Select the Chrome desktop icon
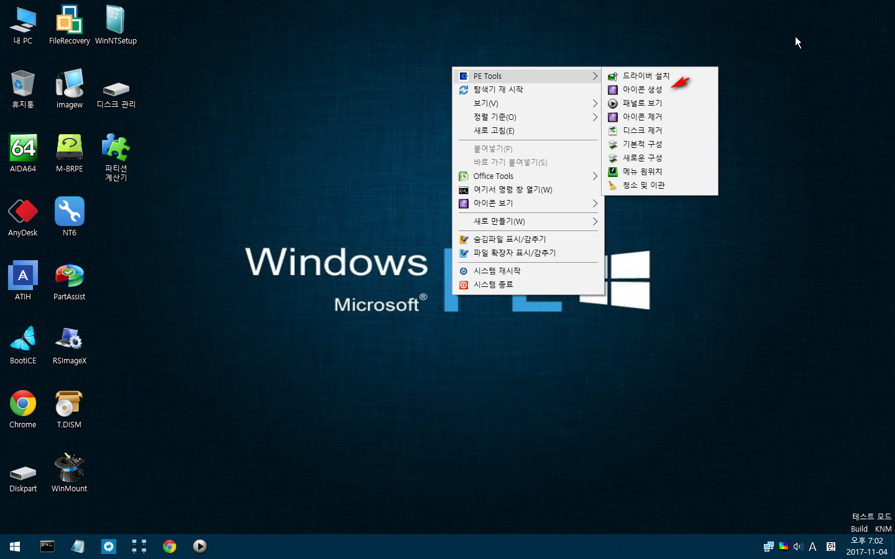The image size is (895, 559). pos(23,409)
